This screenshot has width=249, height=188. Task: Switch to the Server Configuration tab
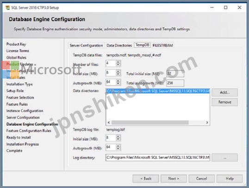86,45
